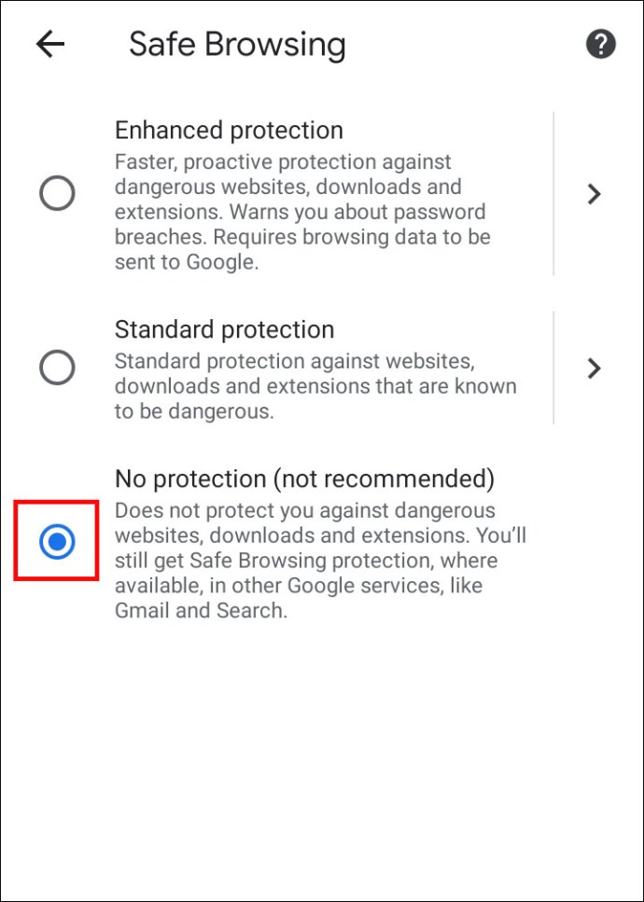The height and width of the screenshot is (902, 644).
Task: Click the divider beside Enhanced protection chevron
Action: pyautogui.click(x=553, y=194)
